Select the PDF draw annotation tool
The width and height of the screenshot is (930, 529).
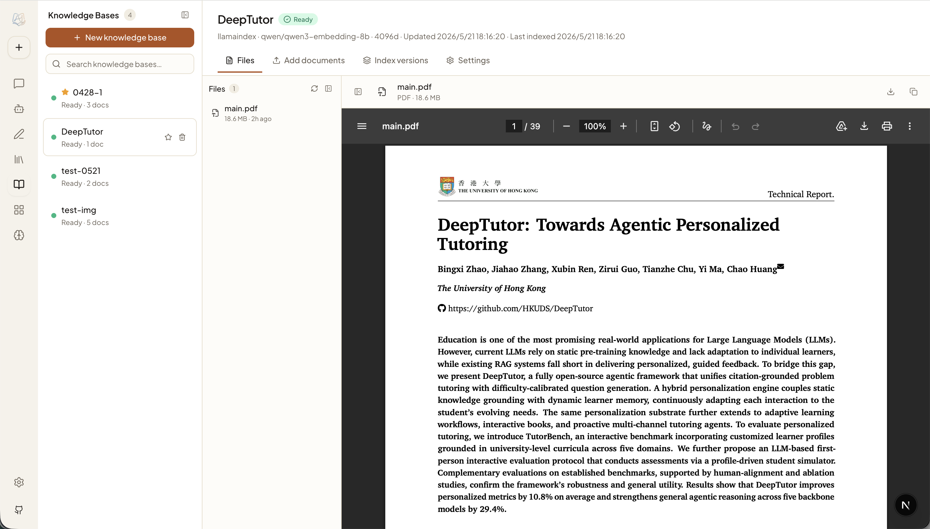[x=707, y=126]
